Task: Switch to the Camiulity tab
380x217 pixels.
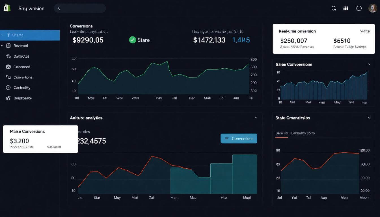Action: click(x=303, y=133)
